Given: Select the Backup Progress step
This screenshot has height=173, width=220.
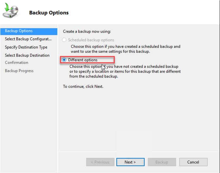Looking at the screenshot, I should click(x=19, y=71).
